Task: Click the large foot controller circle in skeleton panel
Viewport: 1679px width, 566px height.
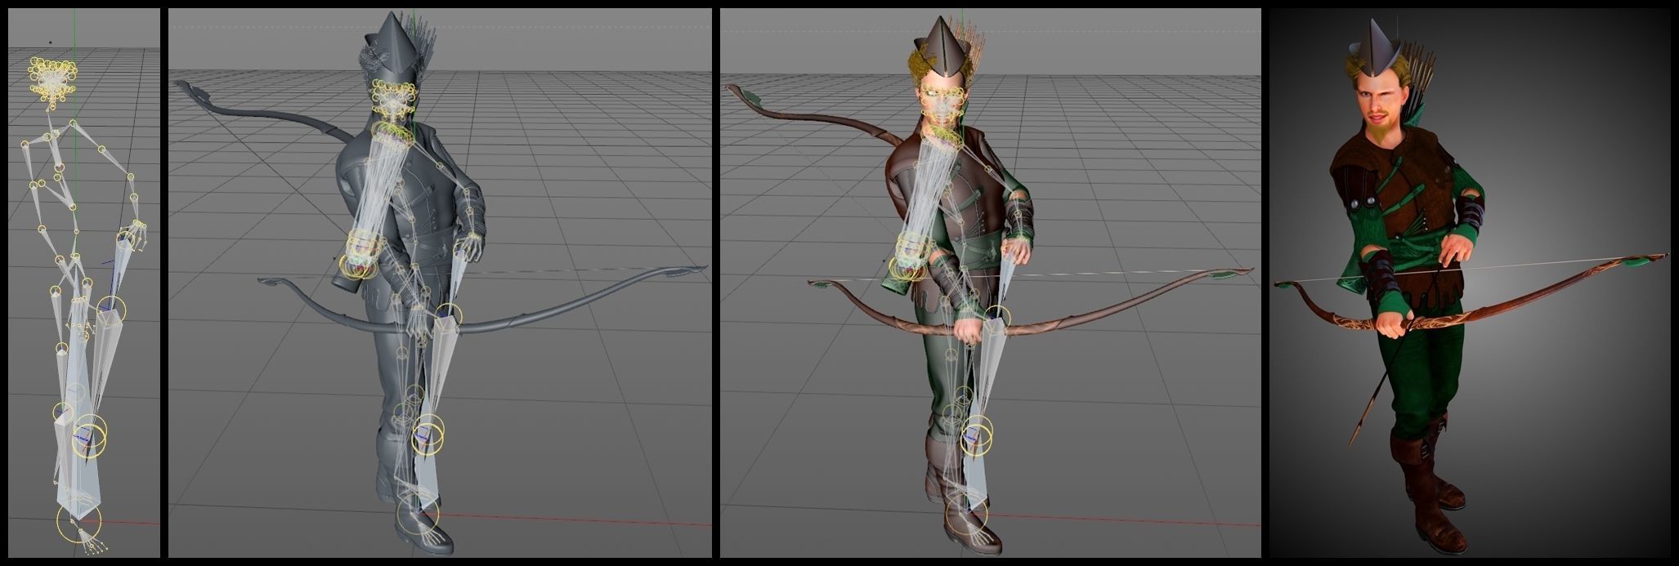Action: coord(78,523)
